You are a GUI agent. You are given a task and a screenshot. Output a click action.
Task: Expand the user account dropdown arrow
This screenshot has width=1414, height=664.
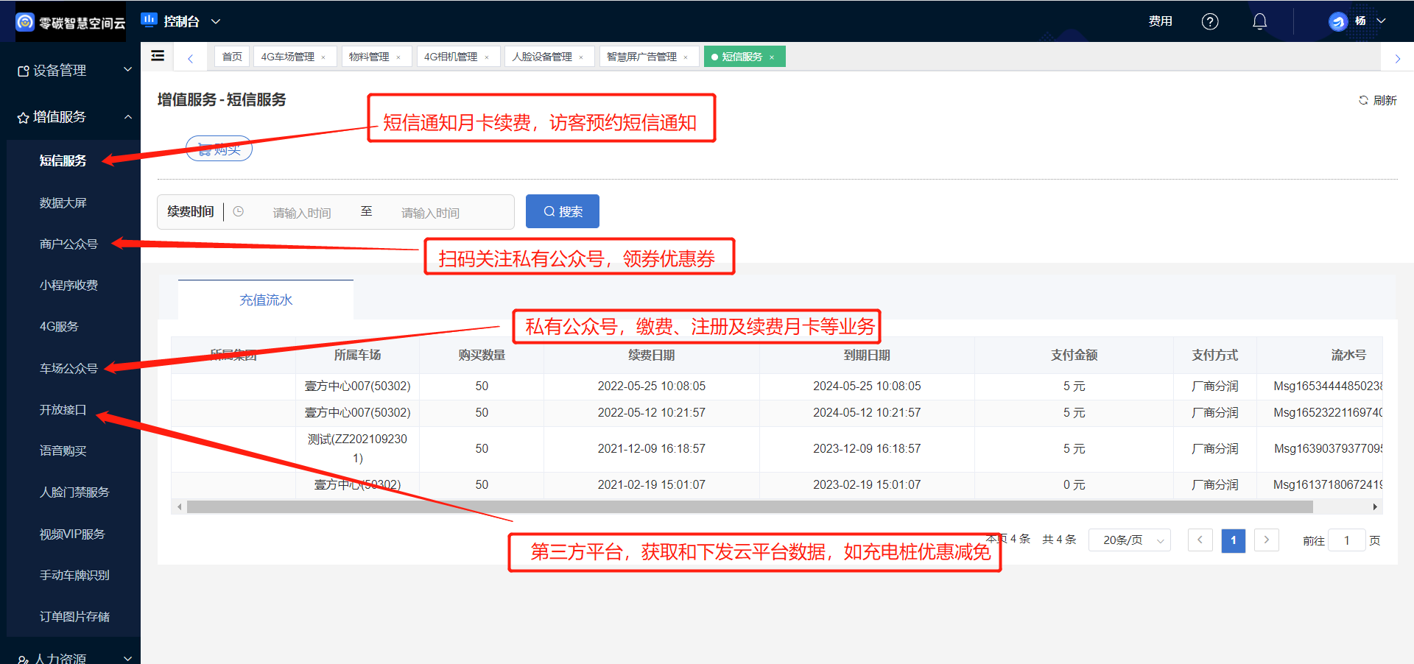[x=1382, y=21]
